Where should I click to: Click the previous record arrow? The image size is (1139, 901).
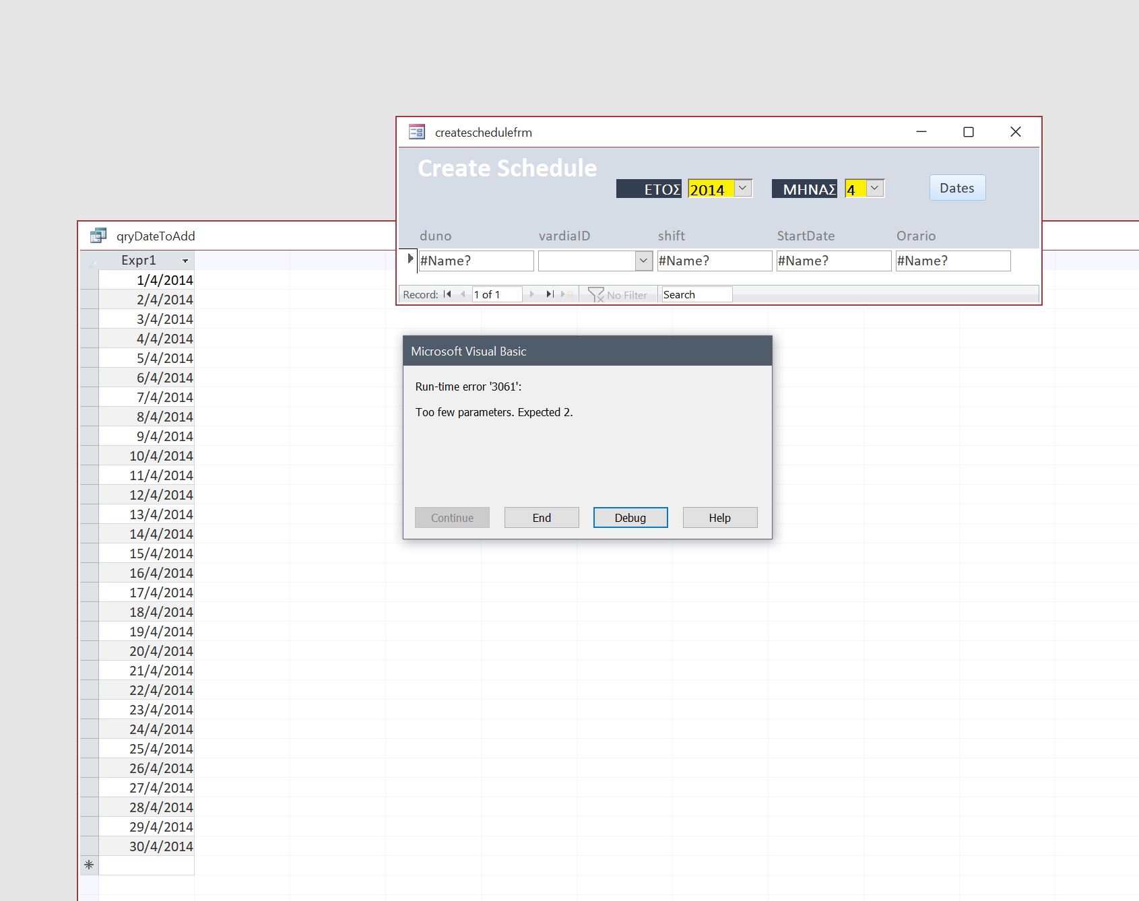[463, 294]
